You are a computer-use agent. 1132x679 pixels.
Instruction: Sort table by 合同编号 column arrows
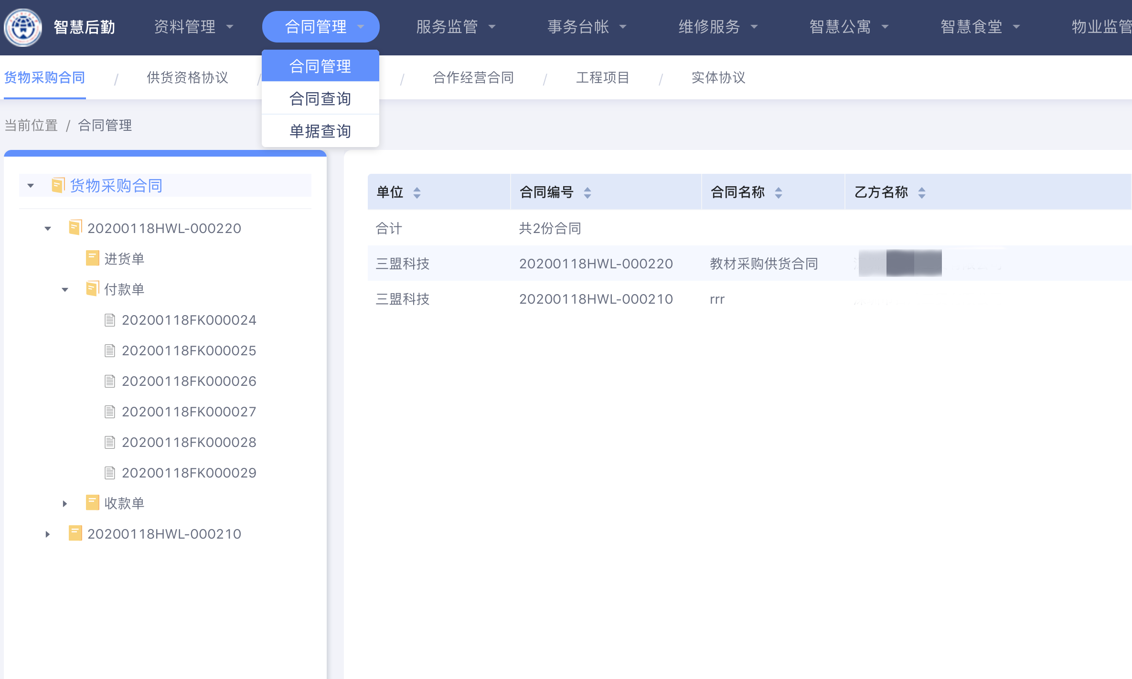point(587,192)
